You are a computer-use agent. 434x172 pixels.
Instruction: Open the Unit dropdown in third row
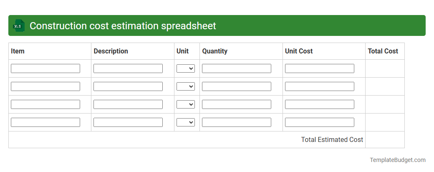(186, 104)
